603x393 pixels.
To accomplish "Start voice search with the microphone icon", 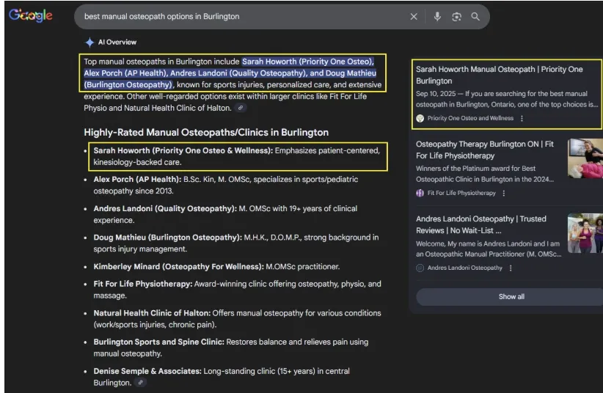I will point(437,17).
